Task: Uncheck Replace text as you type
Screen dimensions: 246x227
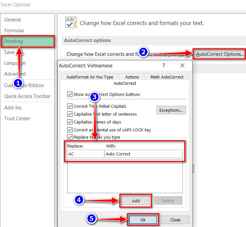Action: [x=70, y=137]
